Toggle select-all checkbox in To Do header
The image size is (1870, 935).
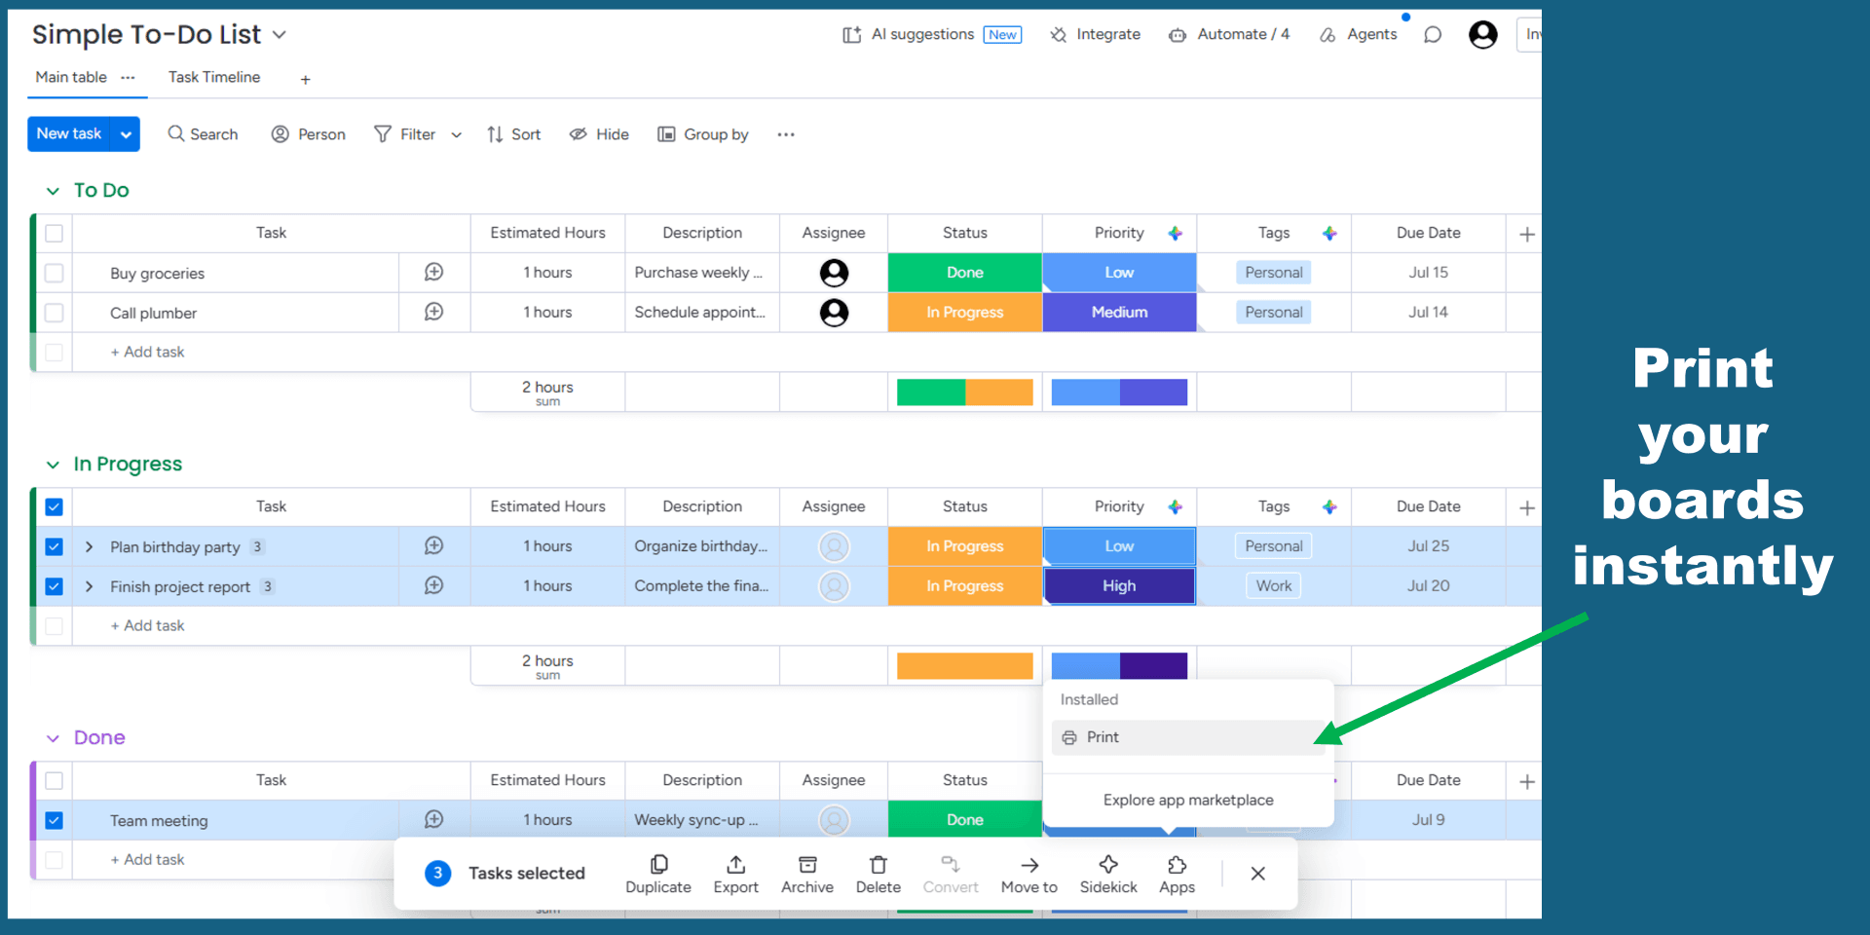point(55,234)
